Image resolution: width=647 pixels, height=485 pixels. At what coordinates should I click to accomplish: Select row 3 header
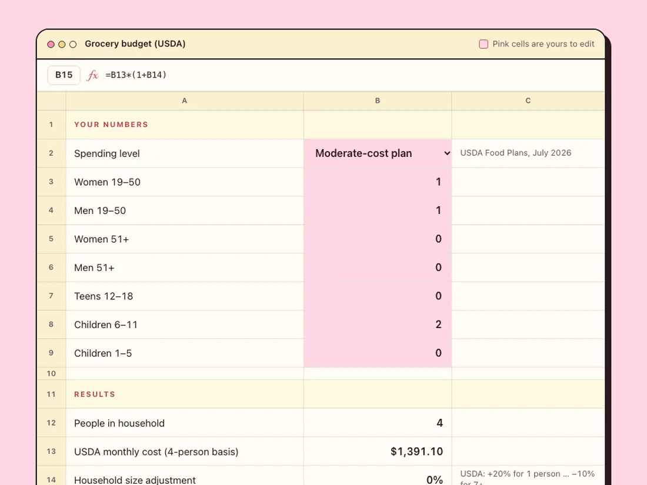pos(51,182)
